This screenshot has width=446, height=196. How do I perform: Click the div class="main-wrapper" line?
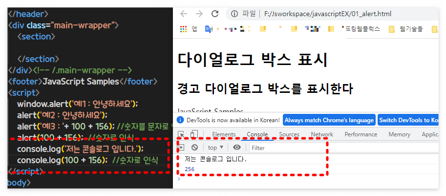63,25
